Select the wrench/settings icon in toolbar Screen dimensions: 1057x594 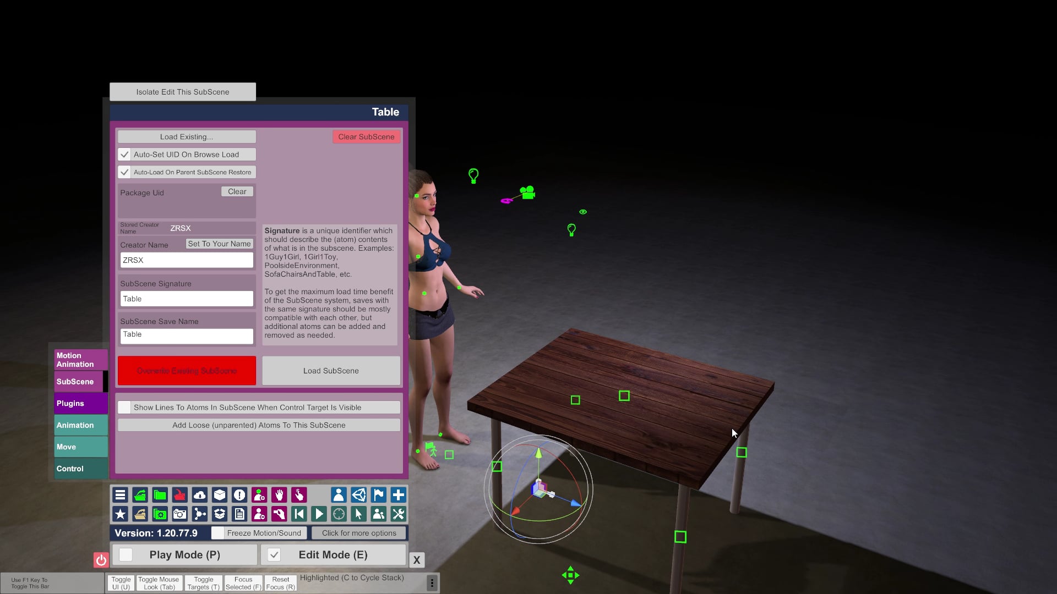[x=399, y=514]
